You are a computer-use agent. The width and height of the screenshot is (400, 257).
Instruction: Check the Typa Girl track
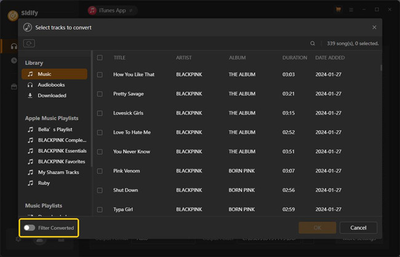coord(100,210)
